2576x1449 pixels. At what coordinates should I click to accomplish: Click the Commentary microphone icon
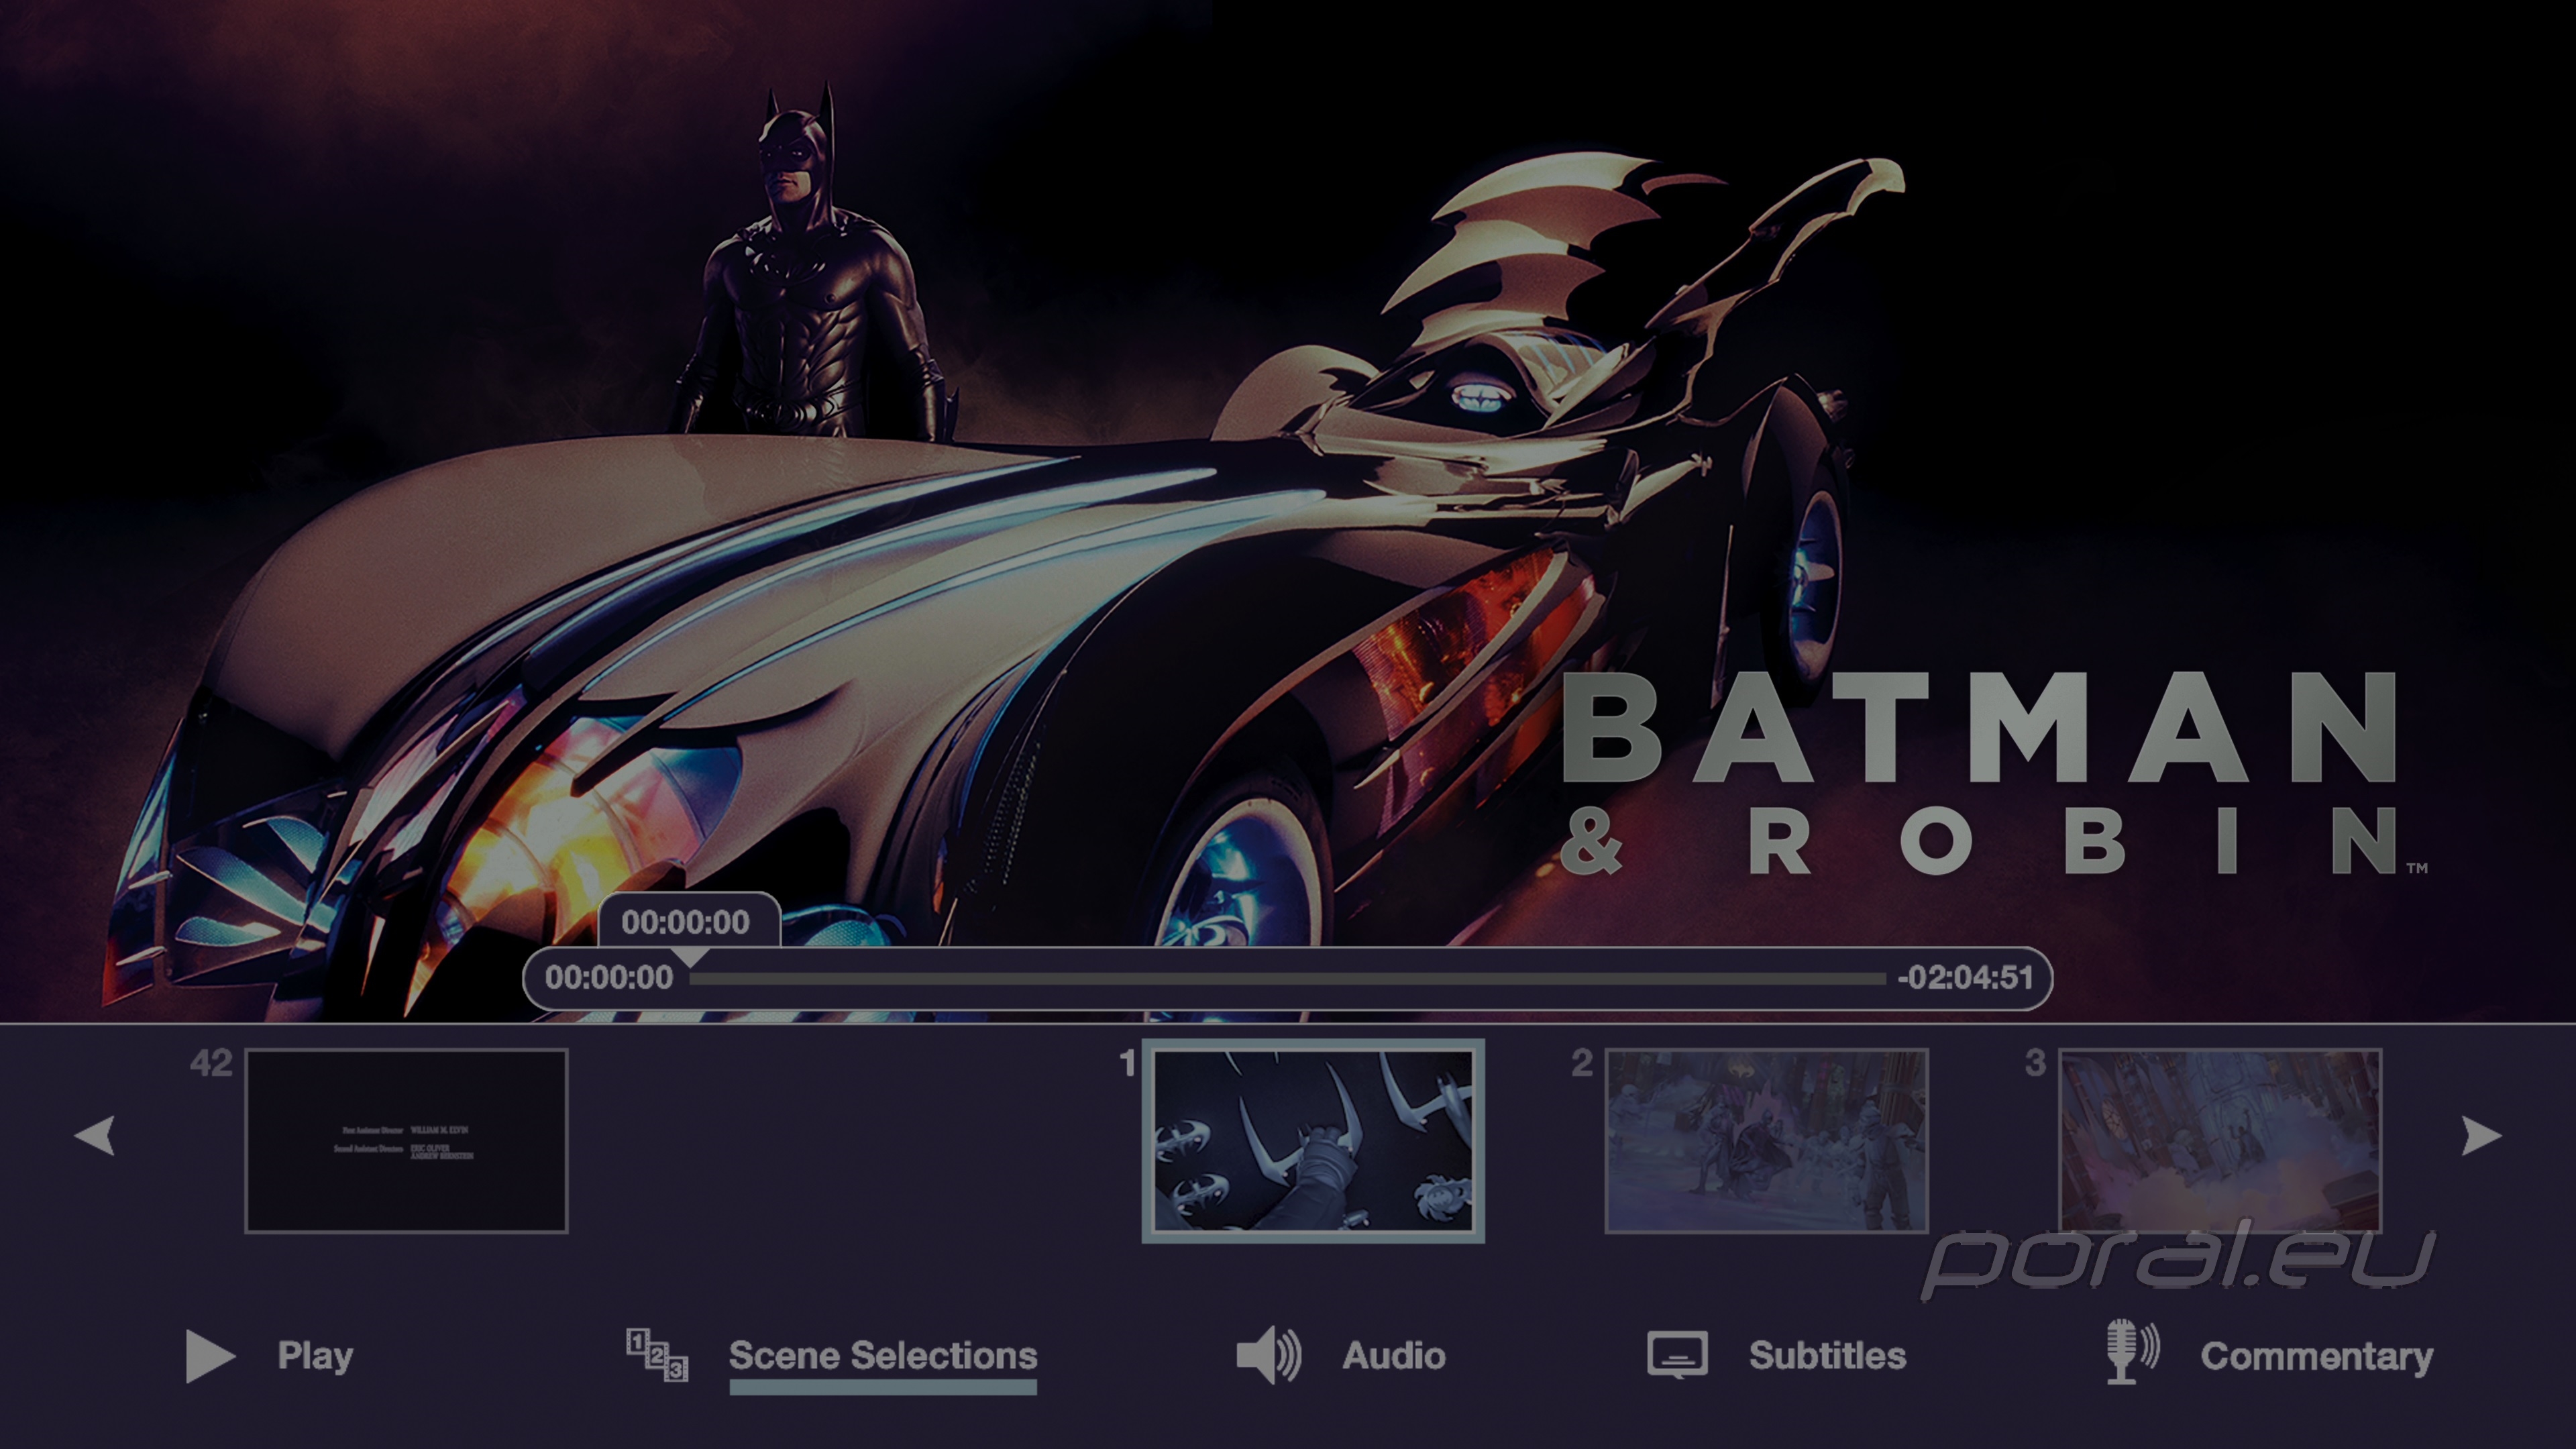[x=2132, y=1352]
